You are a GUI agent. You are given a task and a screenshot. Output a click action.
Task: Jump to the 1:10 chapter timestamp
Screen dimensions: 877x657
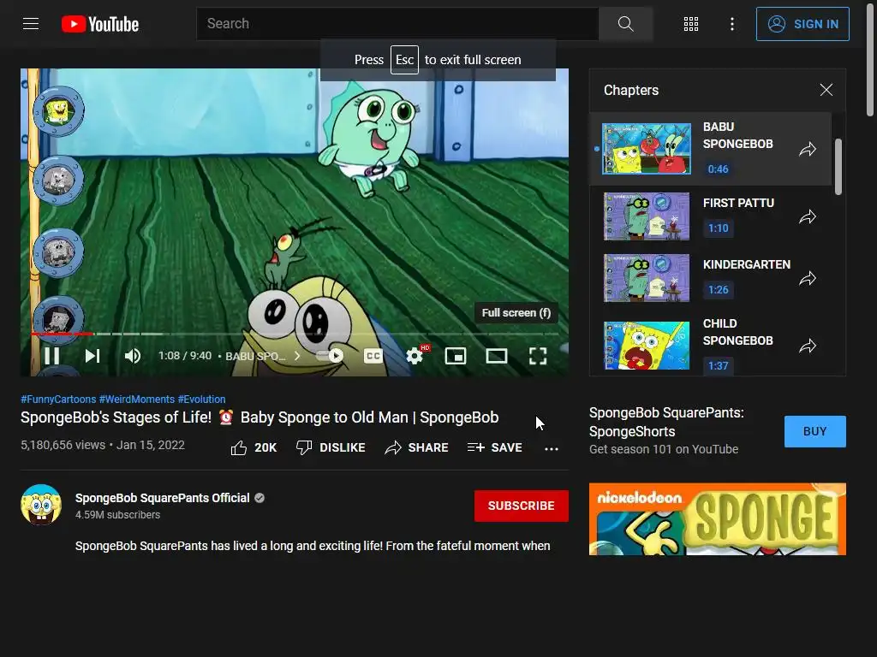pos(719,228)
